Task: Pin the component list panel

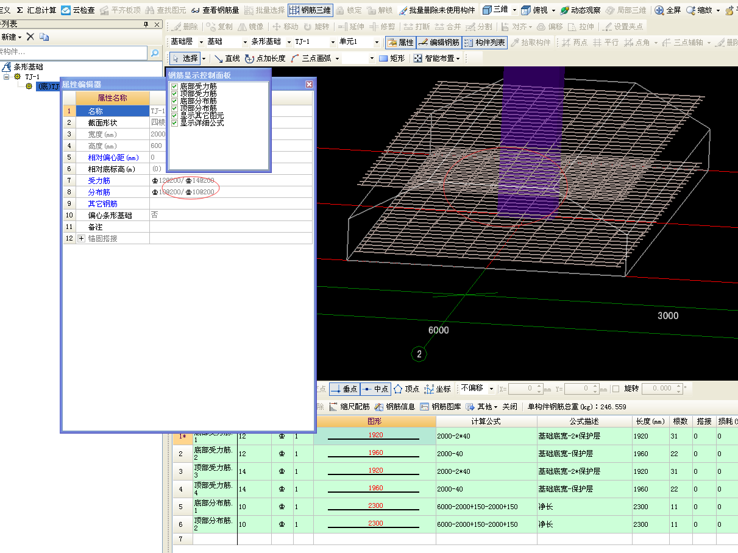Action: [146, 24]
